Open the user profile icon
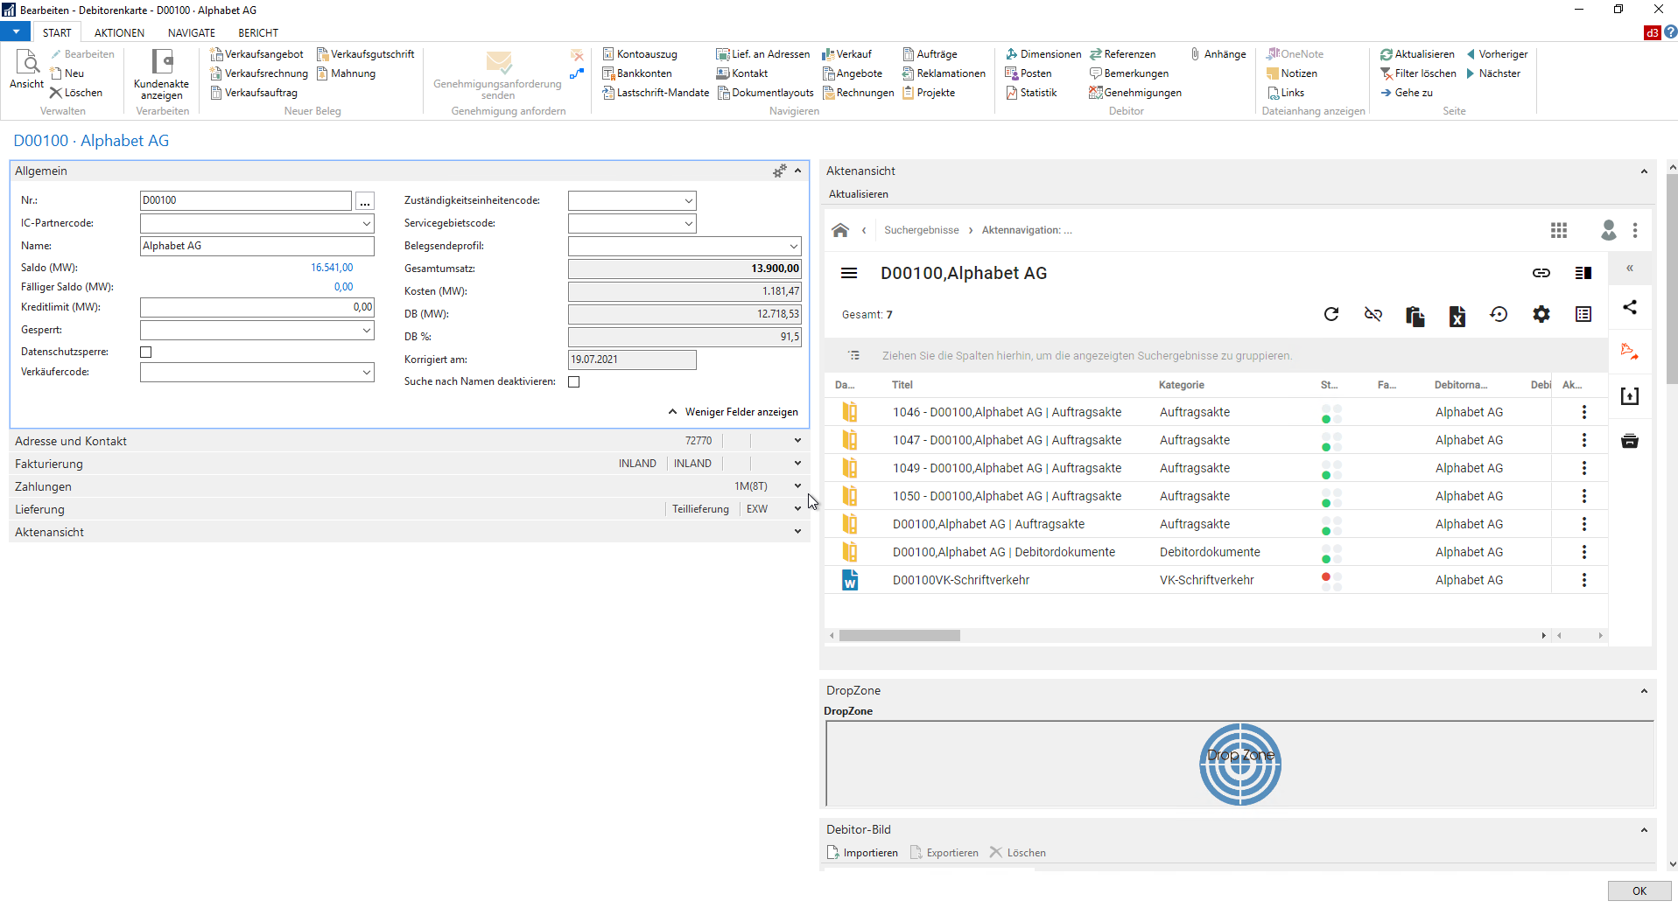 tap(1609, 230)
